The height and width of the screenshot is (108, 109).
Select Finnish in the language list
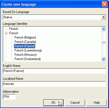pyautogui.click(x=14, y=29)
